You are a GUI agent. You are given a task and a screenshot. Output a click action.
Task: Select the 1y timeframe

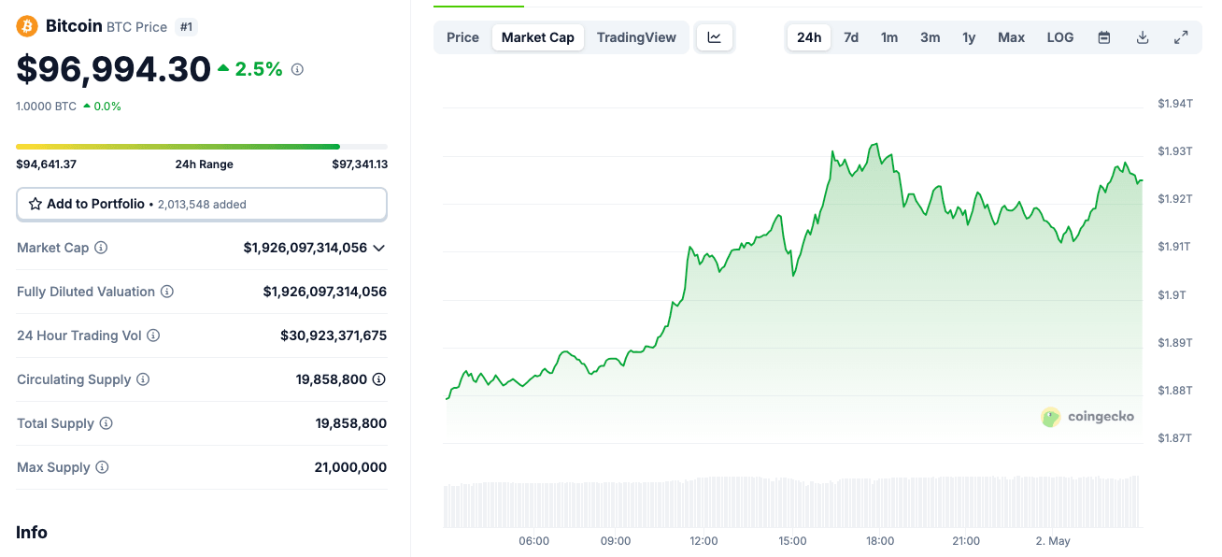(969, 36)
